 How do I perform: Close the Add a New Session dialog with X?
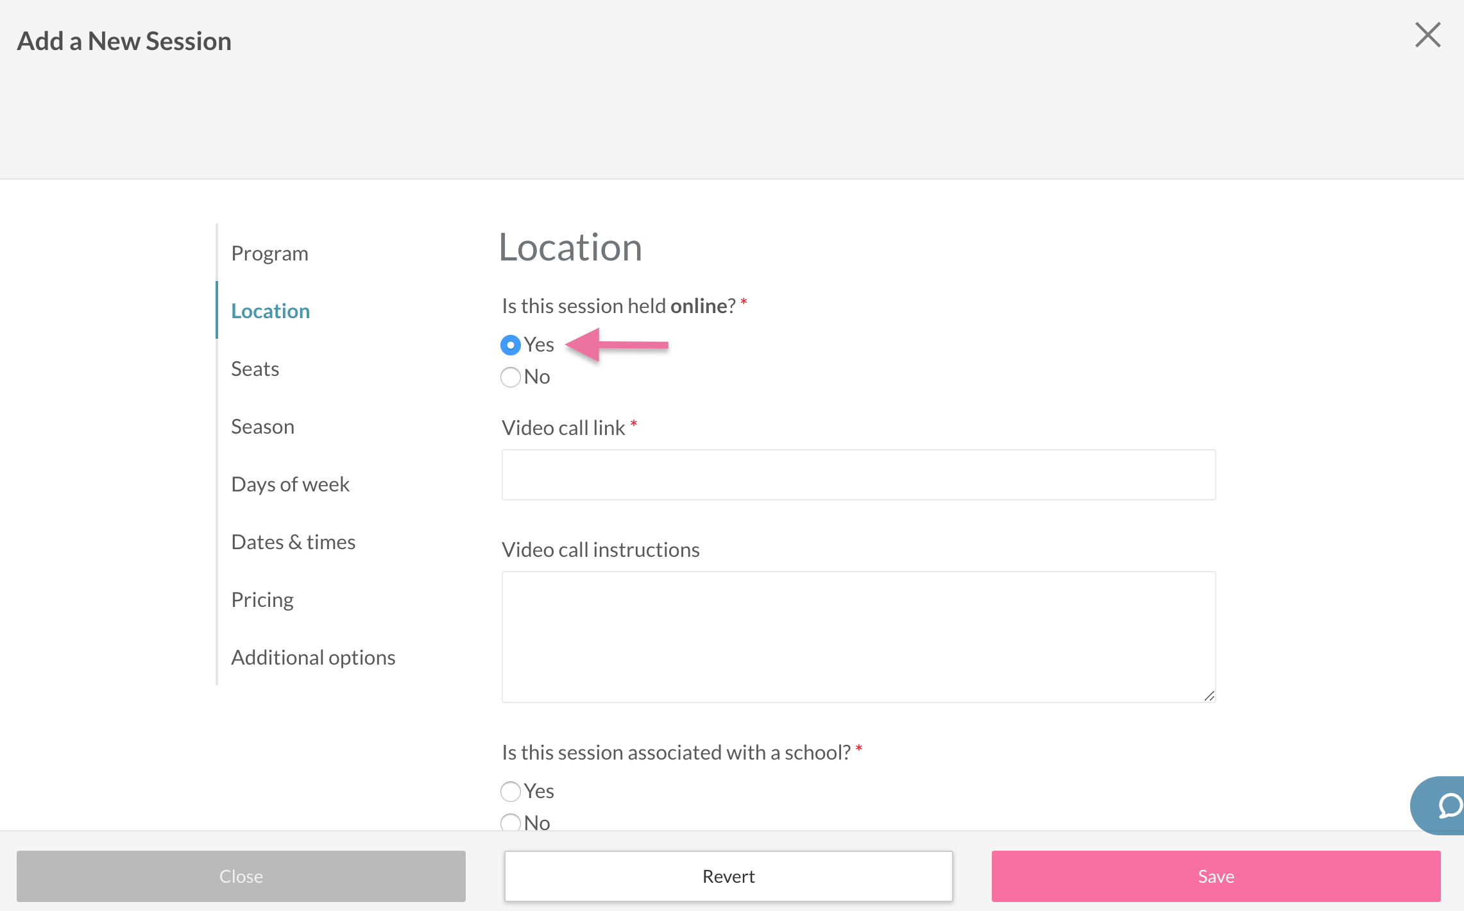[1427, 35]
